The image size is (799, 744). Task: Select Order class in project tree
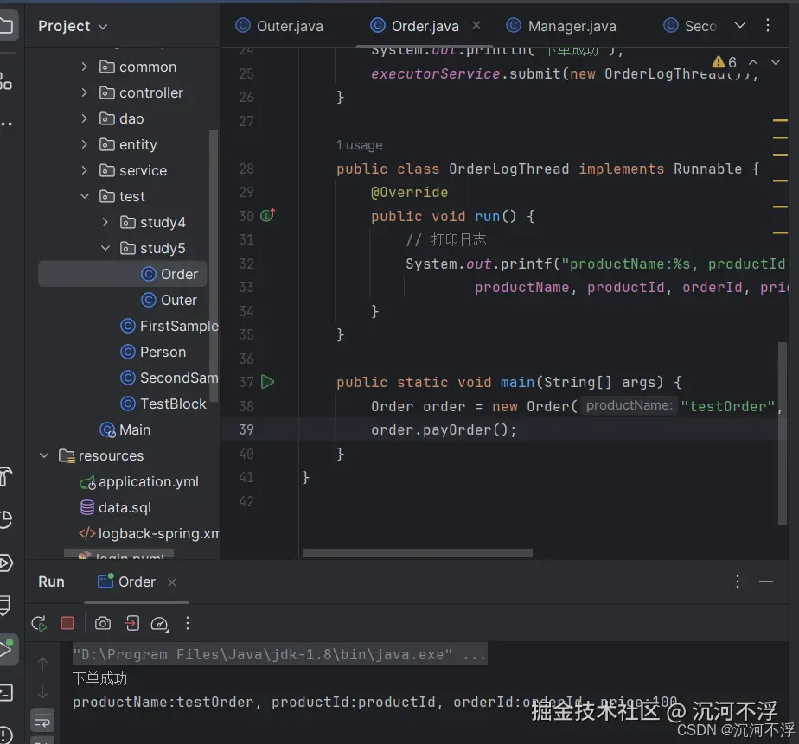[x=122, y=274]
